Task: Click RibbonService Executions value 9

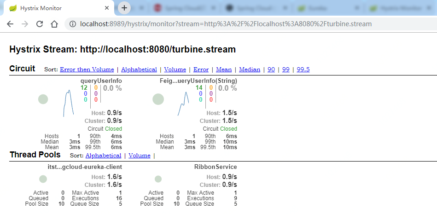Action: [x=235, y=198]
